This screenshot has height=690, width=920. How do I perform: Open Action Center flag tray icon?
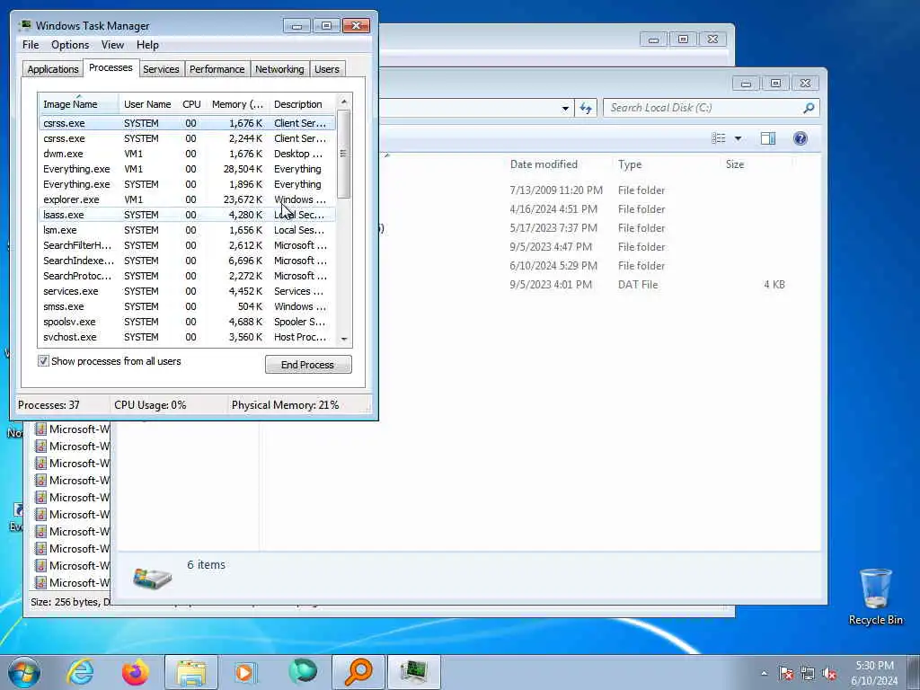click(786, 673)
